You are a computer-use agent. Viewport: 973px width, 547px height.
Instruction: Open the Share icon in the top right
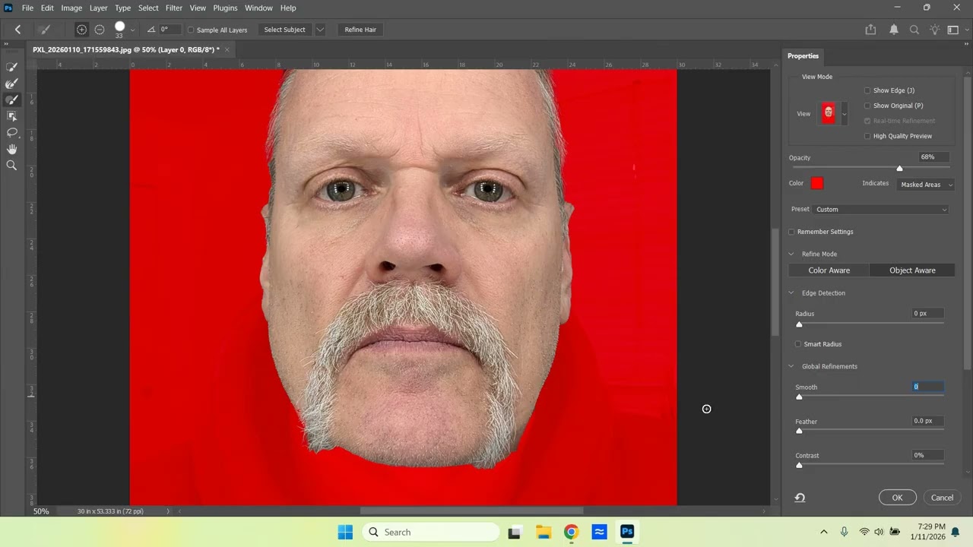tap(870, 30)
